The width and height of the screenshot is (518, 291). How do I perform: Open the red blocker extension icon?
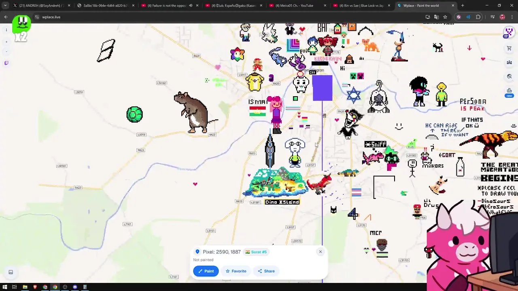(459, 17)
